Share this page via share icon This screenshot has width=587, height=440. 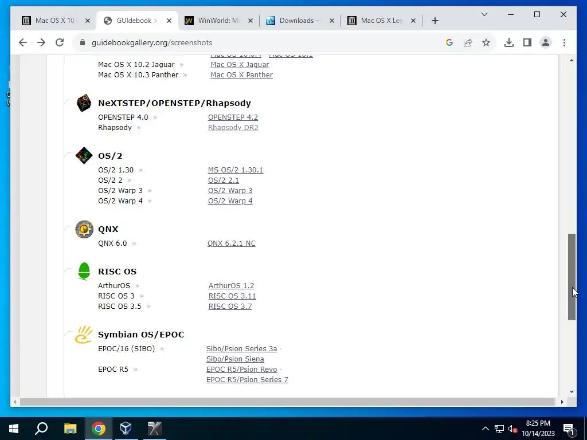(x=468, y=42)
